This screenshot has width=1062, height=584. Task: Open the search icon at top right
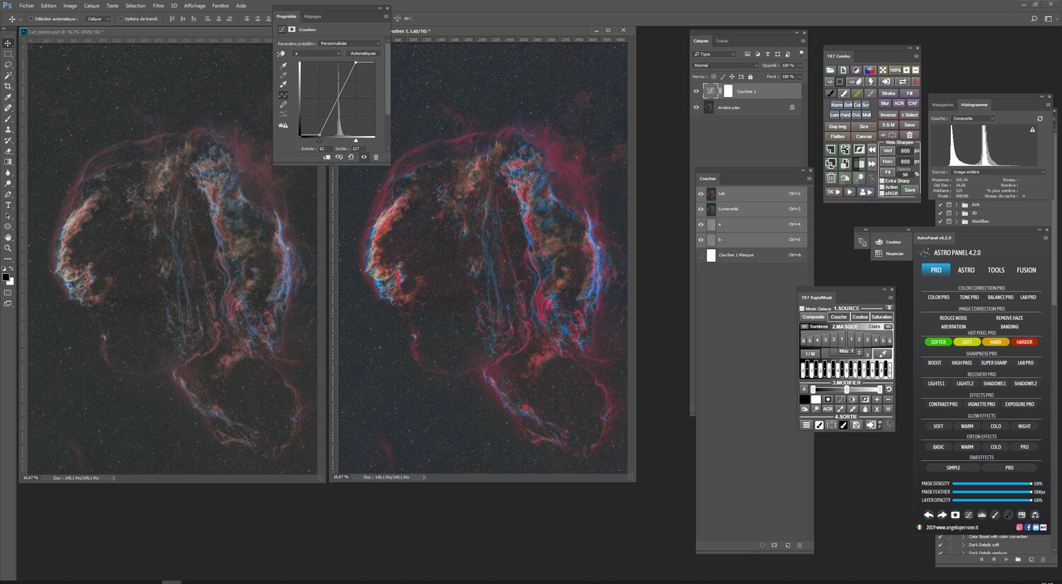click(x=1034, y=19)
